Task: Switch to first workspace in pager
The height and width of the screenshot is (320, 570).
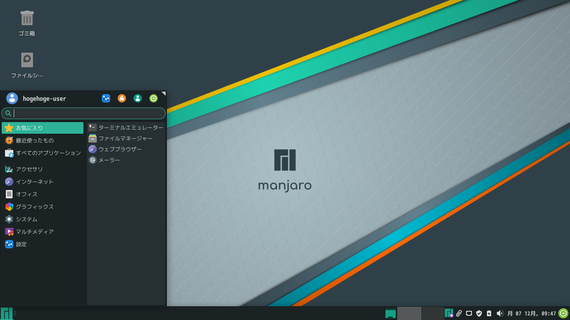Action: coord(409,313)
